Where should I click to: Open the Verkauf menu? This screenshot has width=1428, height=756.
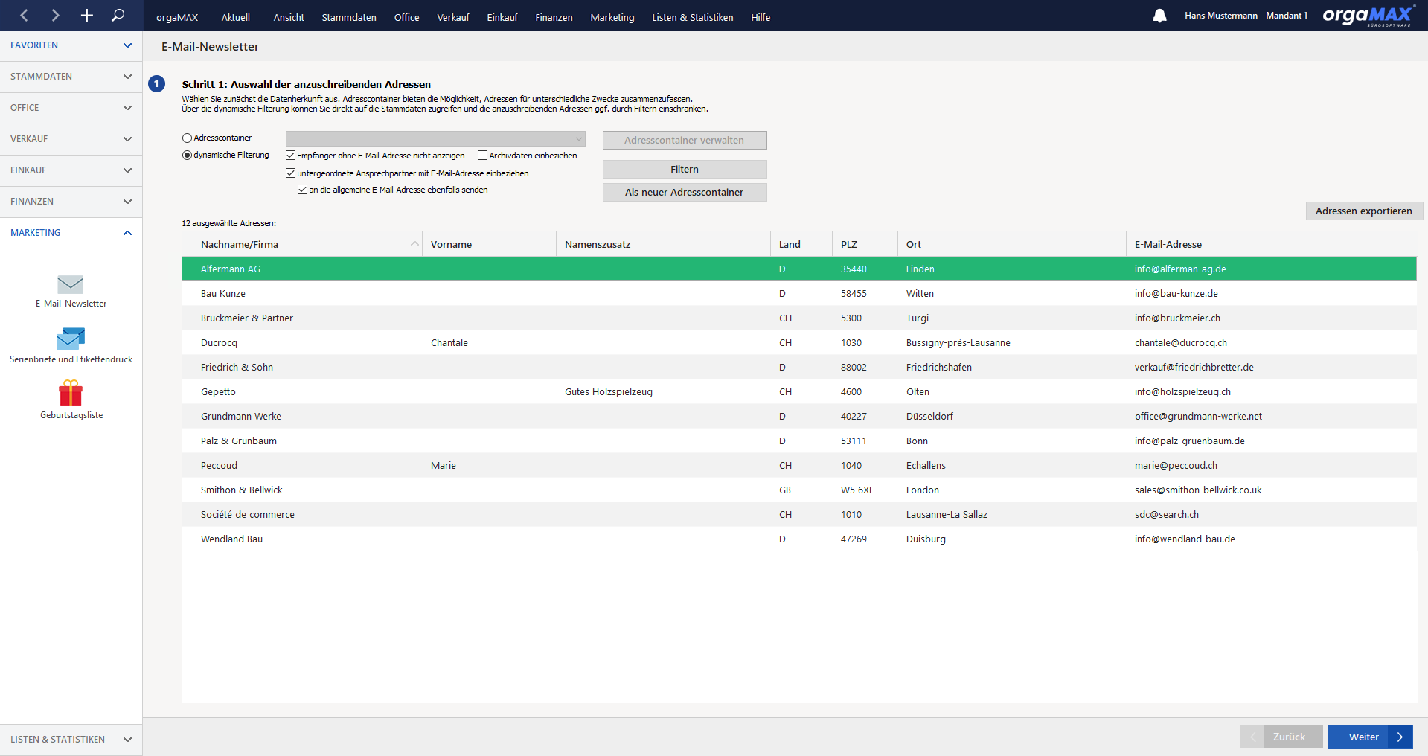click(x=453, y=17)
